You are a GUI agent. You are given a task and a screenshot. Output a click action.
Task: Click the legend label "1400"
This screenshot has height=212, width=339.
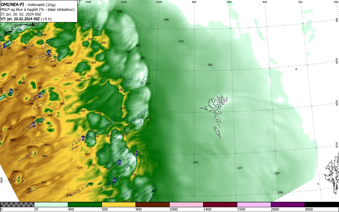point(207,209)
